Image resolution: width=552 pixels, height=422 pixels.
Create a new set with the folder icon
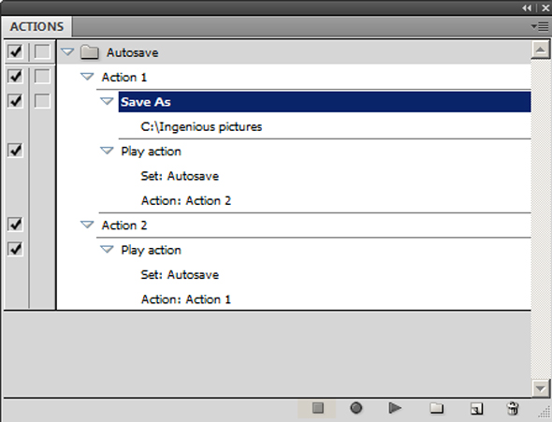pos(437,408)
